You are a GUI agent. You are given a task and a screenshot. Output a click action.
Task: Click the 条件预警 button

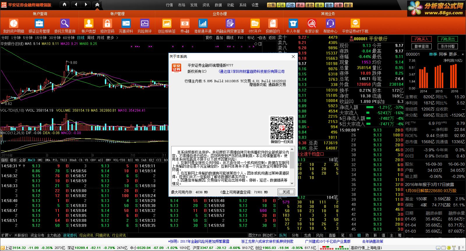coord(448,46)
